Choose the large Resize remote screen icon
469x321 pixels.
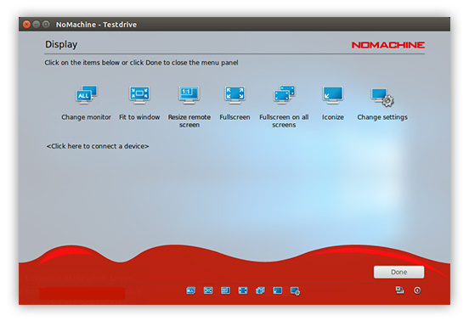tap(189, 94)
